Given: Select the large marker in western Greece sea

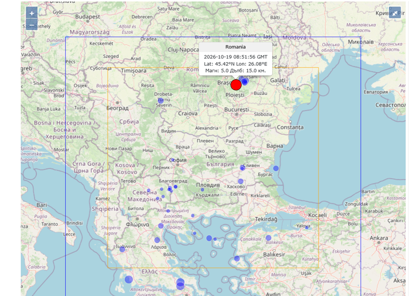Looking at the screenshot, I should (128, 279).
